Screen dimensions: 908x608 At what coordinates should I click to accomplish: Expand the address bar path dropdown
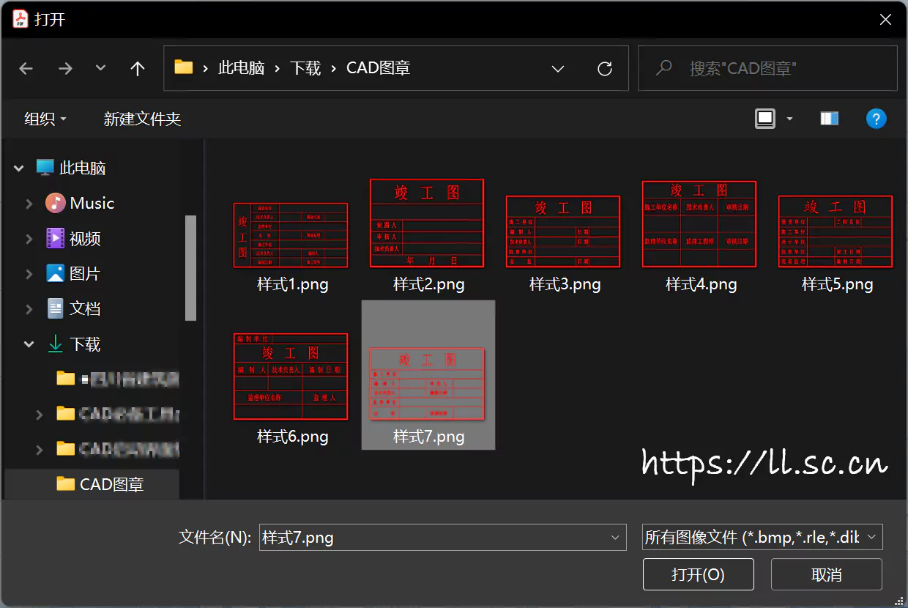558,69
